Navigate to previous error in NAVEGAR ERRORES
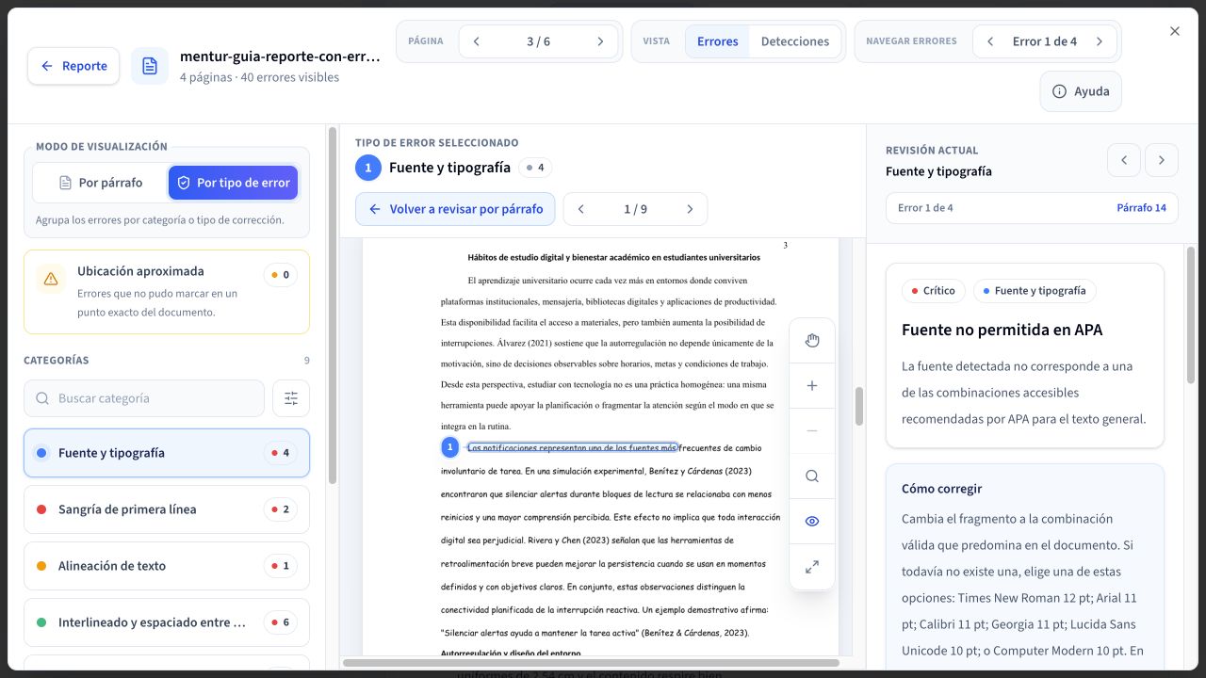1206x678 pixels. (990, 41)
